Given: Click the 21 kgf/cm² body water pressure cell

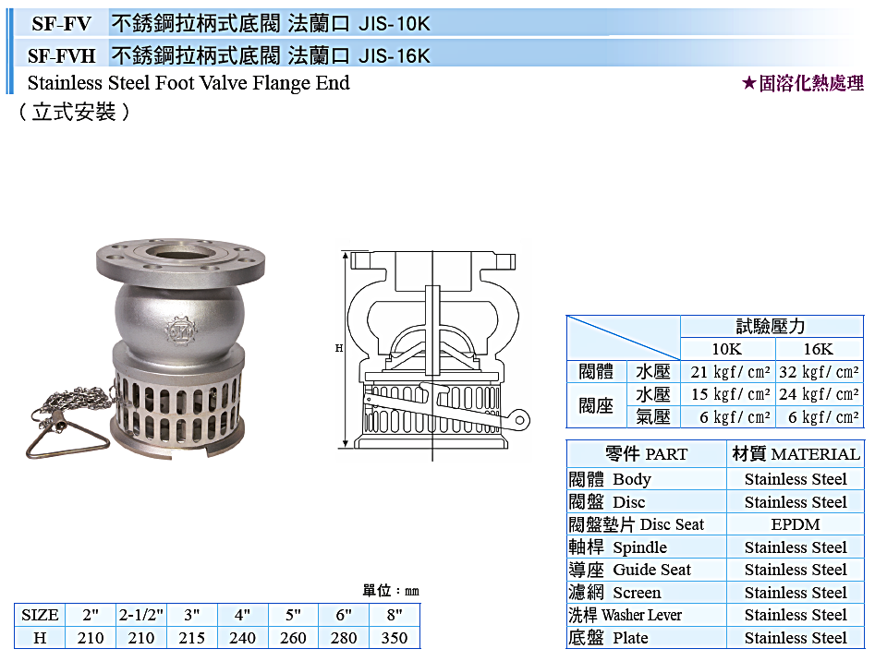Looking at the screenshot, I should click(729, 372).
